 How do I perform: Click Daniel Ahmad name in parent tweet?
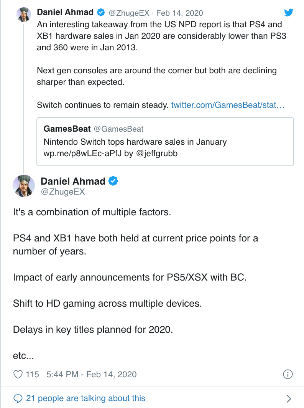point(65,12)
